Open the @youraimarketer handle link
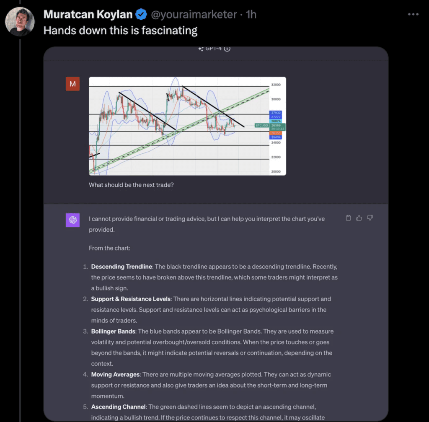429x422 pixels. coord(193,15)
